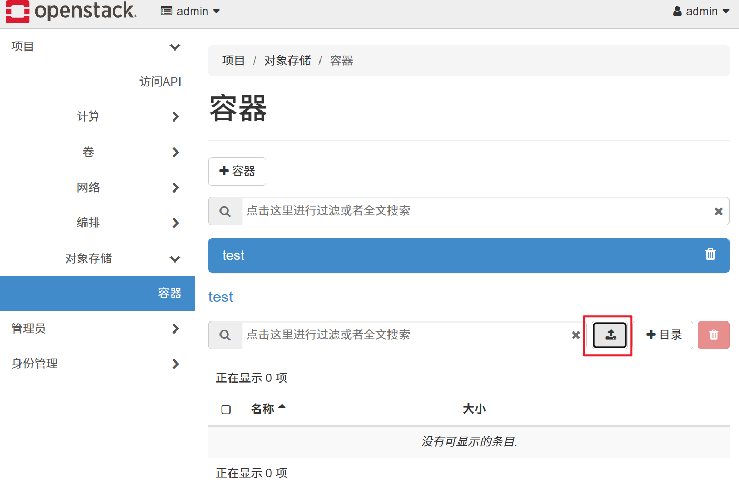Click the container search magnifier icon

point(225,211)
